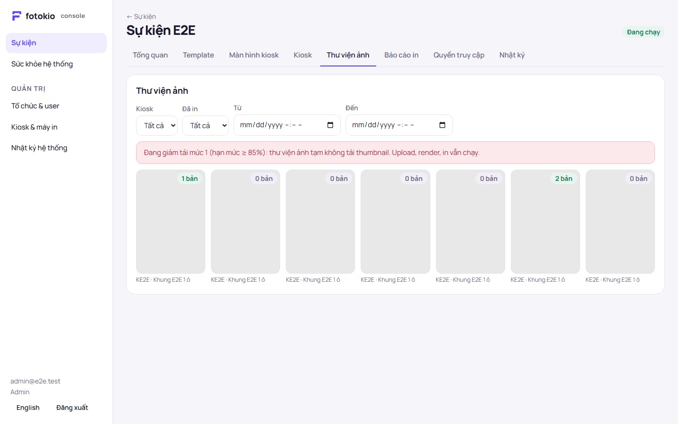The image size is (678, 424).
Task: Open Sức khỏe hệ thống in the sidebar
Action: (56, 64)
